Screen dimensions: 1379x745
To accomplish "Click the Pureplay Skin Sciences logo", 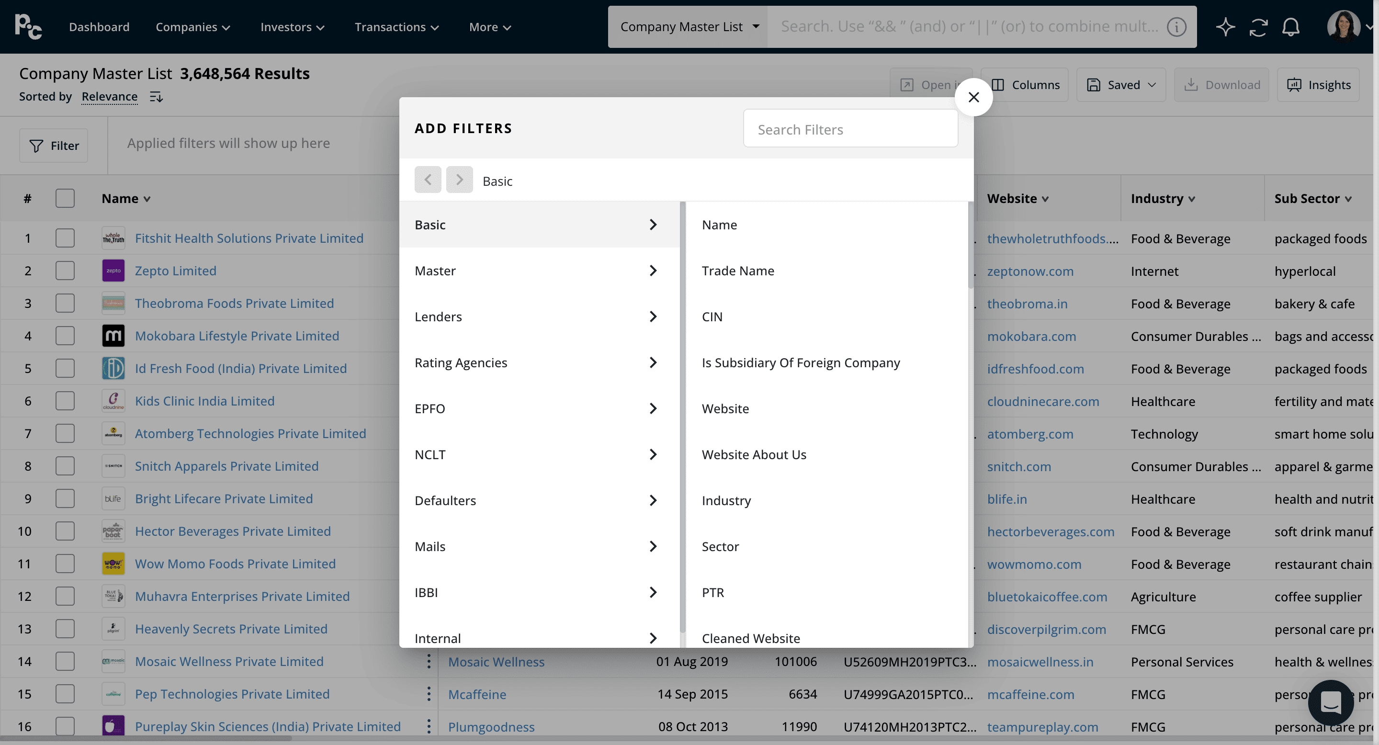I will (x=113, y=727).
